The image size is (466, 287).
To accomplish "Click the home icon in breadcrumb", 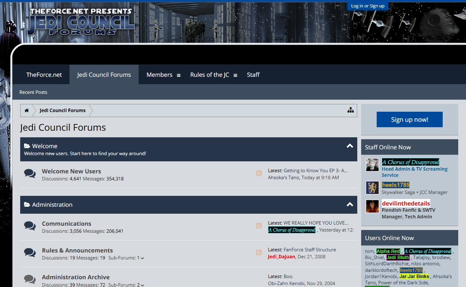I will (x=26, y=111).
